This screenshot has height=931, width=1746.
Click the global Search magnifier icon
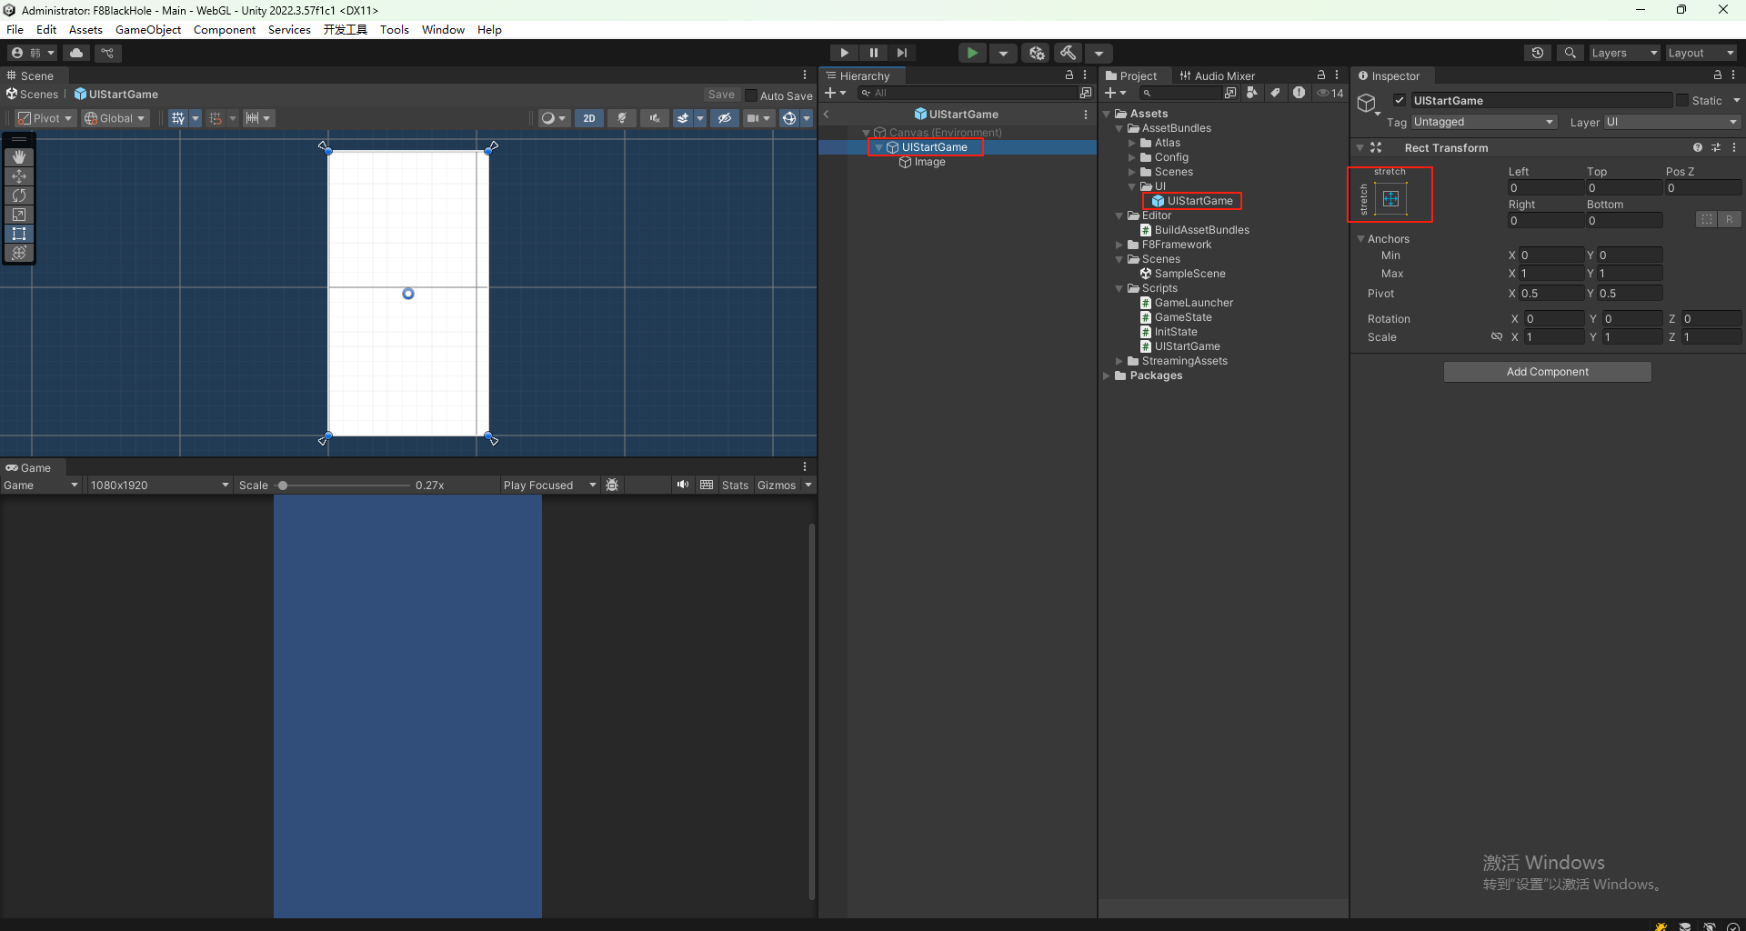(x=1570, y=53)
